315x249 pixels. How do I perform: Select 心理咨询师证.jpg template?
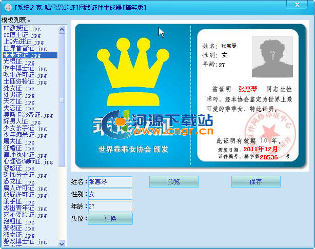coord(28,161)
